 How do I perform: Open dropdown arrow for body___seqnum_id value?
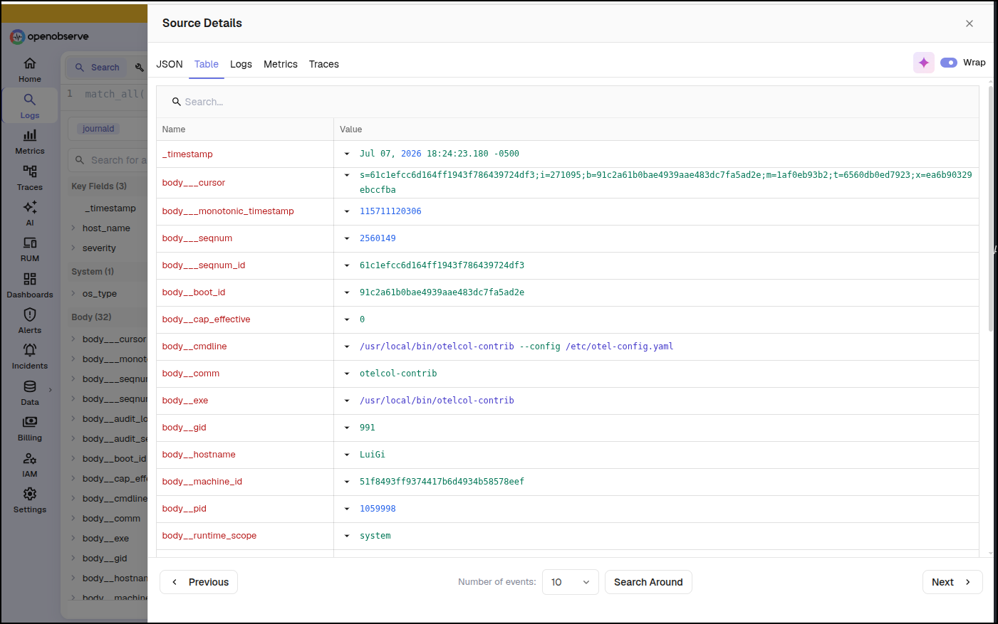coord(347,265)
